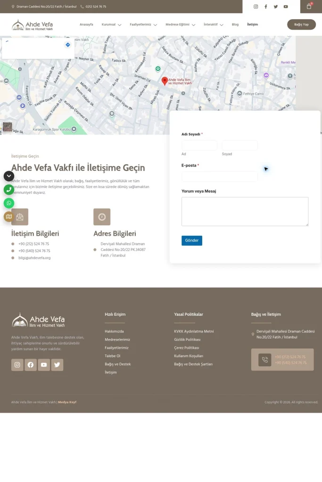Focus the E-posta field
Image resolution: width=322 pixels, height=482 pixels.
pos(220,177)
